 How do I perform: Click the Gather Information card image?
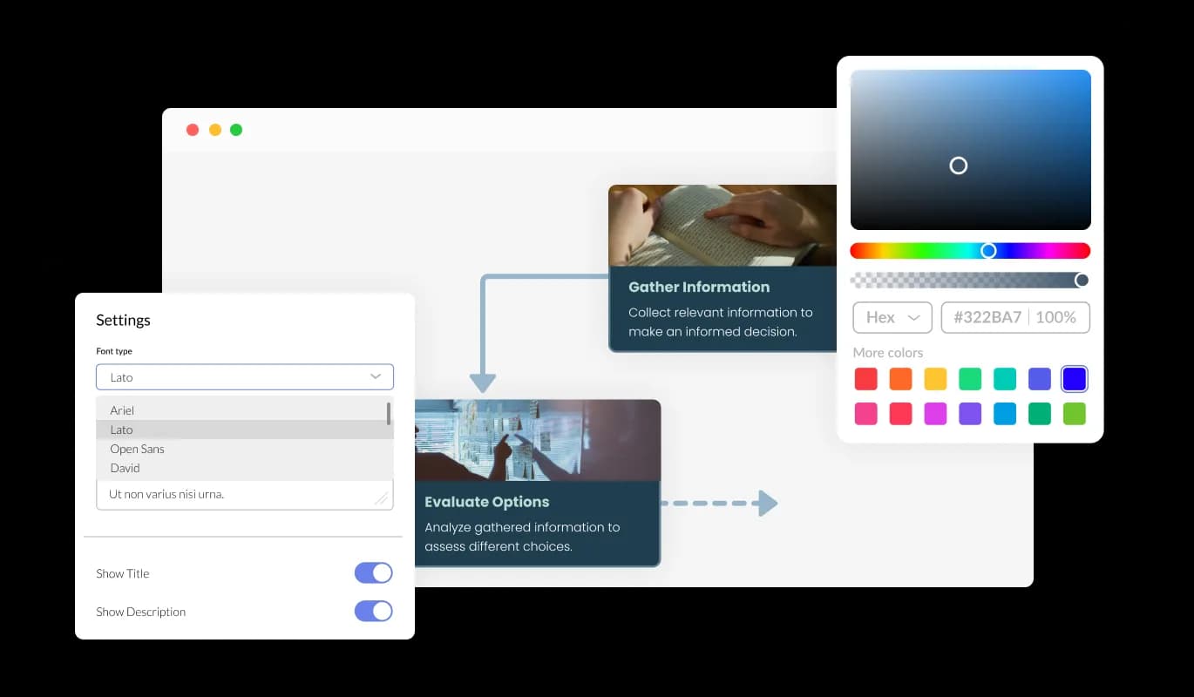pyautogui.click(x=722, y=225)
